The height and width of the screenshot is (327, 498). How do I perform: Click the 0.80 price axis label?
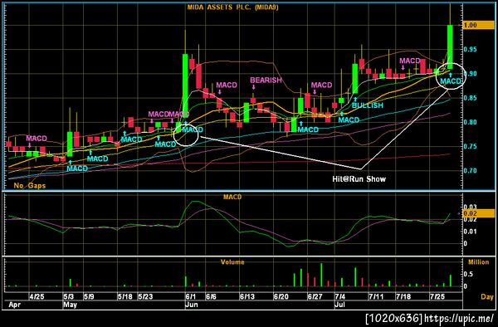(x=471, y=122)
